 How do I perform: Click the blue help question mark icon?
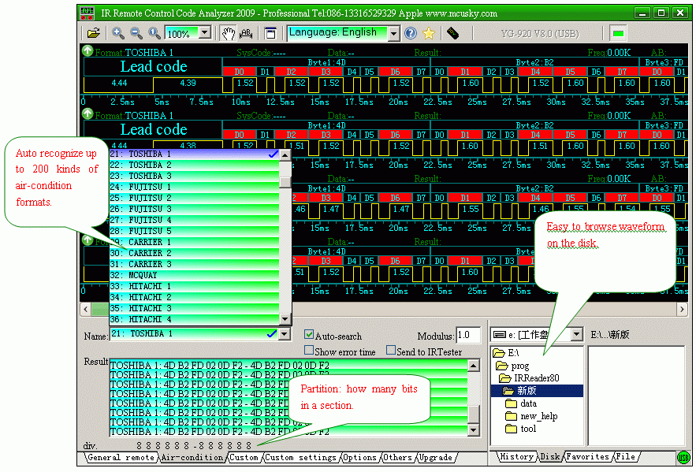(411, 33)
